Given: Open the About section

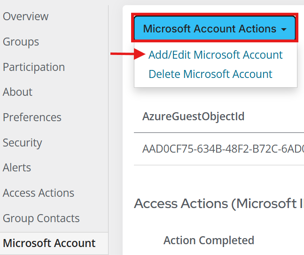Looking at the screenshot, I should click(17, 92).
